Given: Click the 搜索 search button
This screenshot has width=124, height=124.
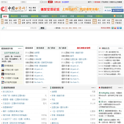Looking at the screenshot, I should click(42, 28).
